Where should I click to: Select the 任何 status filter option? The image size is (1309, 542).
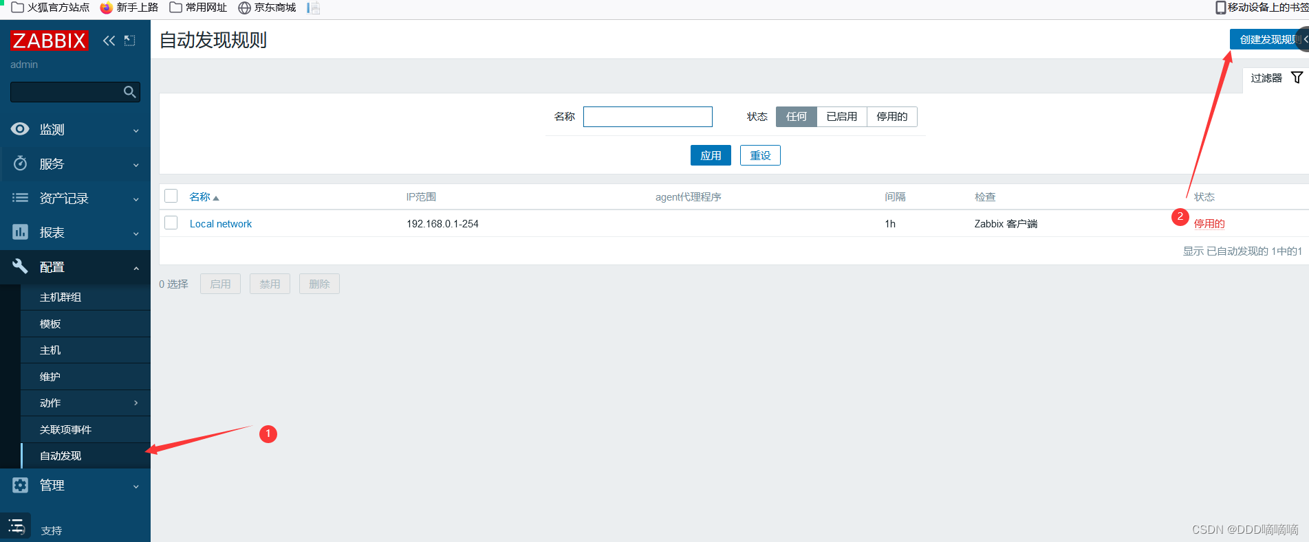tap(797, 117)
